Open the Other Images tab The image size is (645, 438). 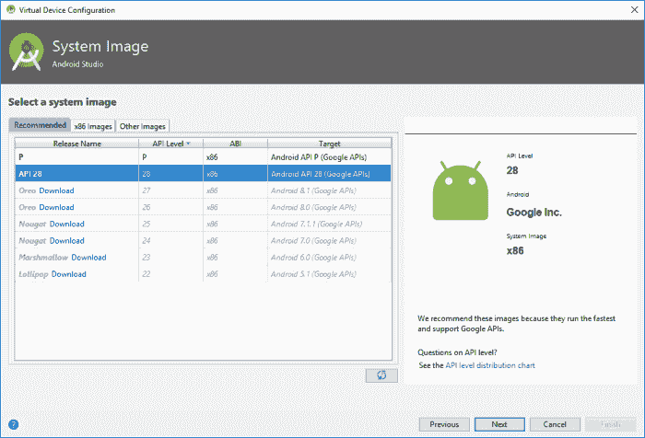coord(142,126)
